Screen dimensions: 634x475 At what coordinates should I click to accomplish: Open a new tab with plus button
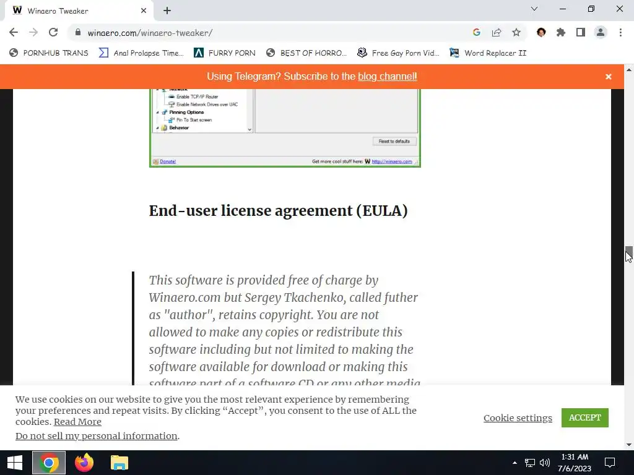coord(167,11)
